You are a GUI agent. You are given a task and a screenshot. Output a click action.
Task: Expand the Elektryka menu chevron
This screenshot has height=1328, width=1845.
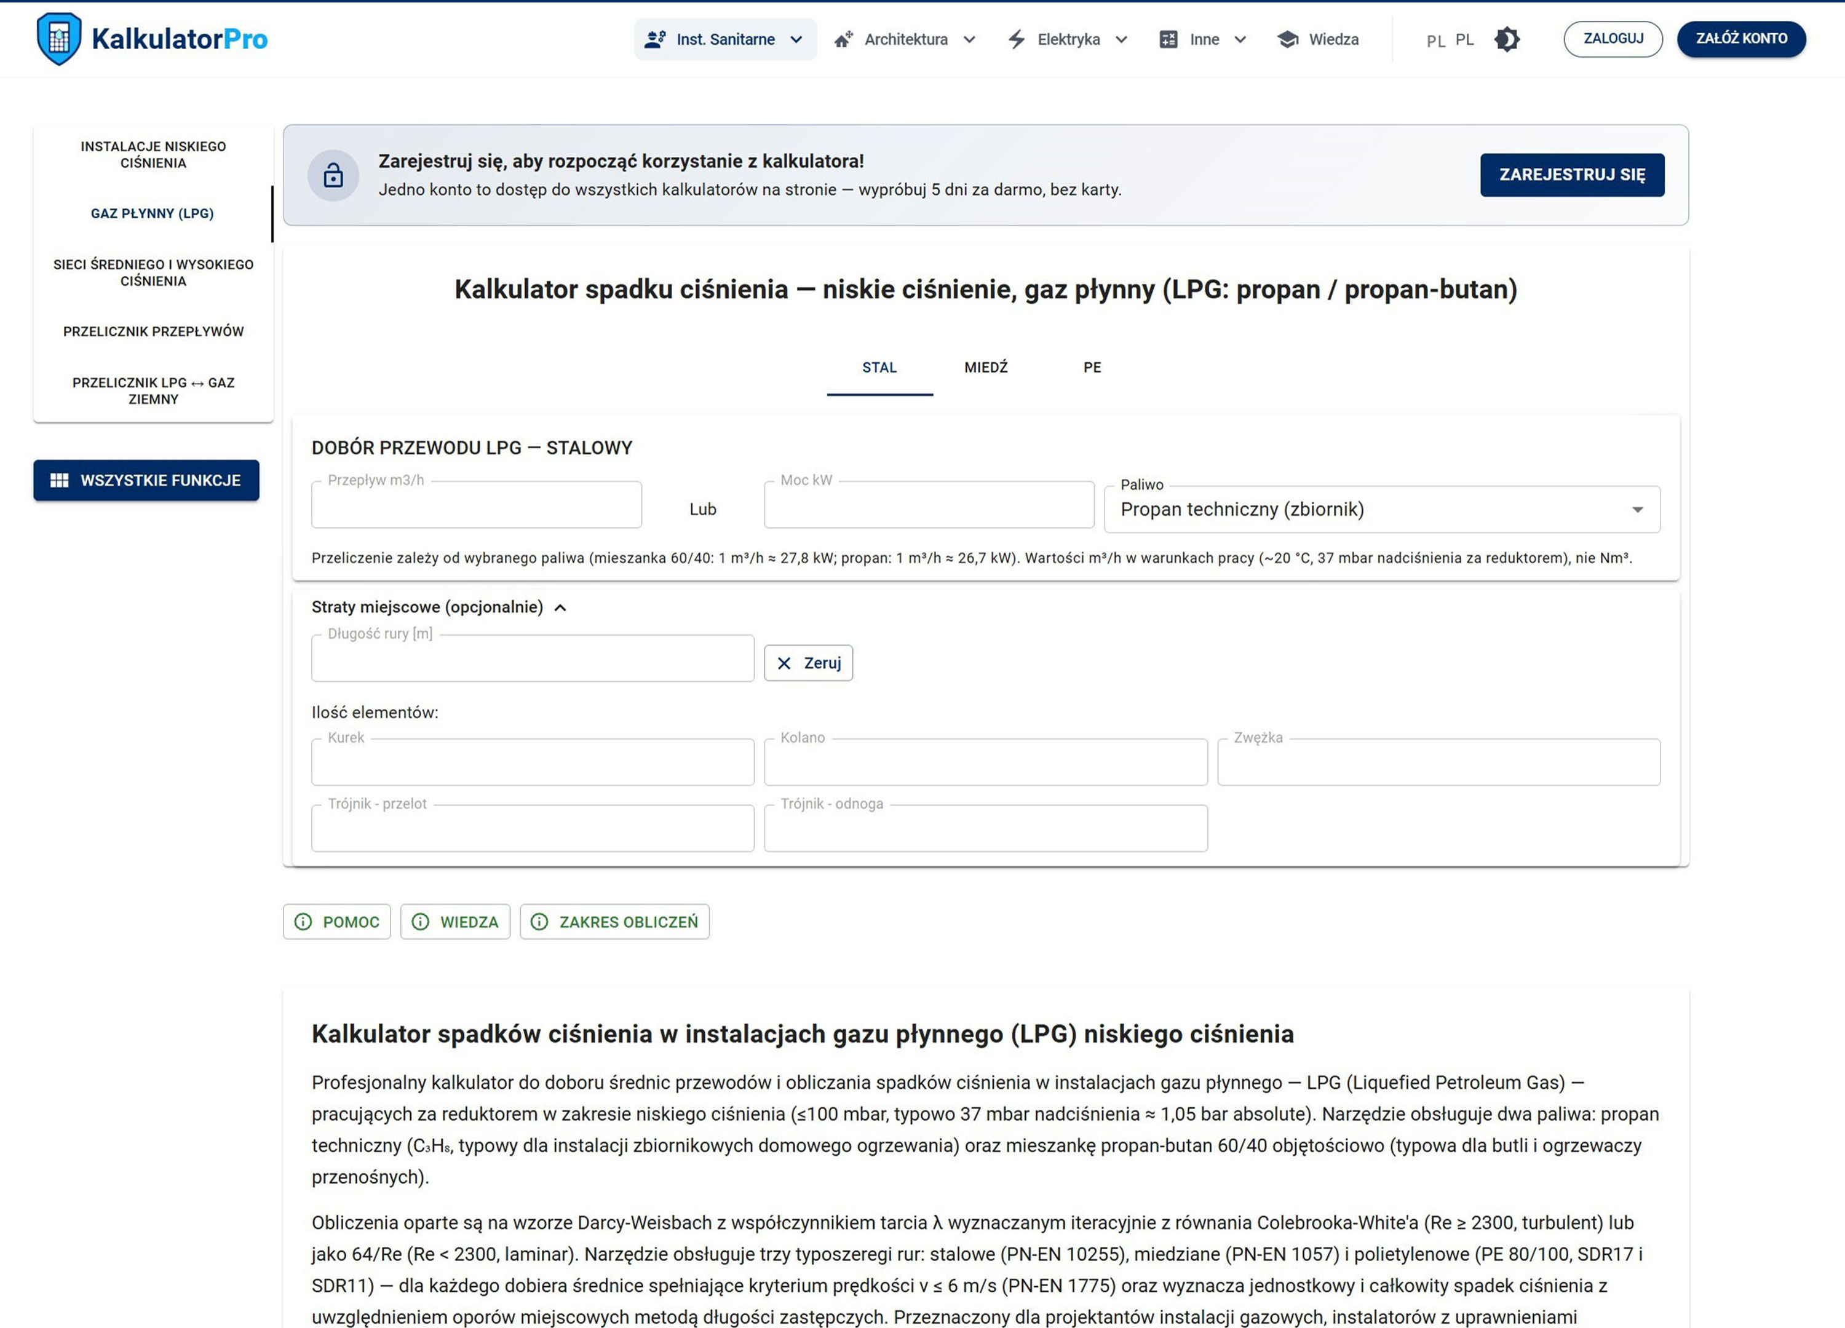coord(1121,39)
